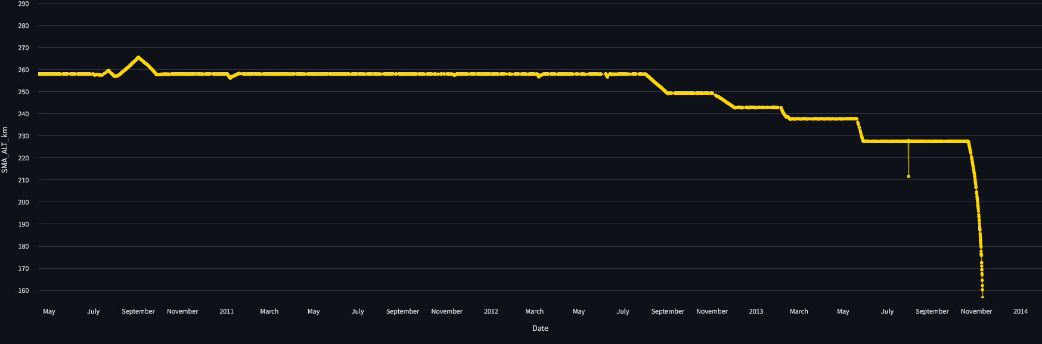Click the 160 y-axis tick label
The image size is (1042, 344).
click(x=23, y=290)
